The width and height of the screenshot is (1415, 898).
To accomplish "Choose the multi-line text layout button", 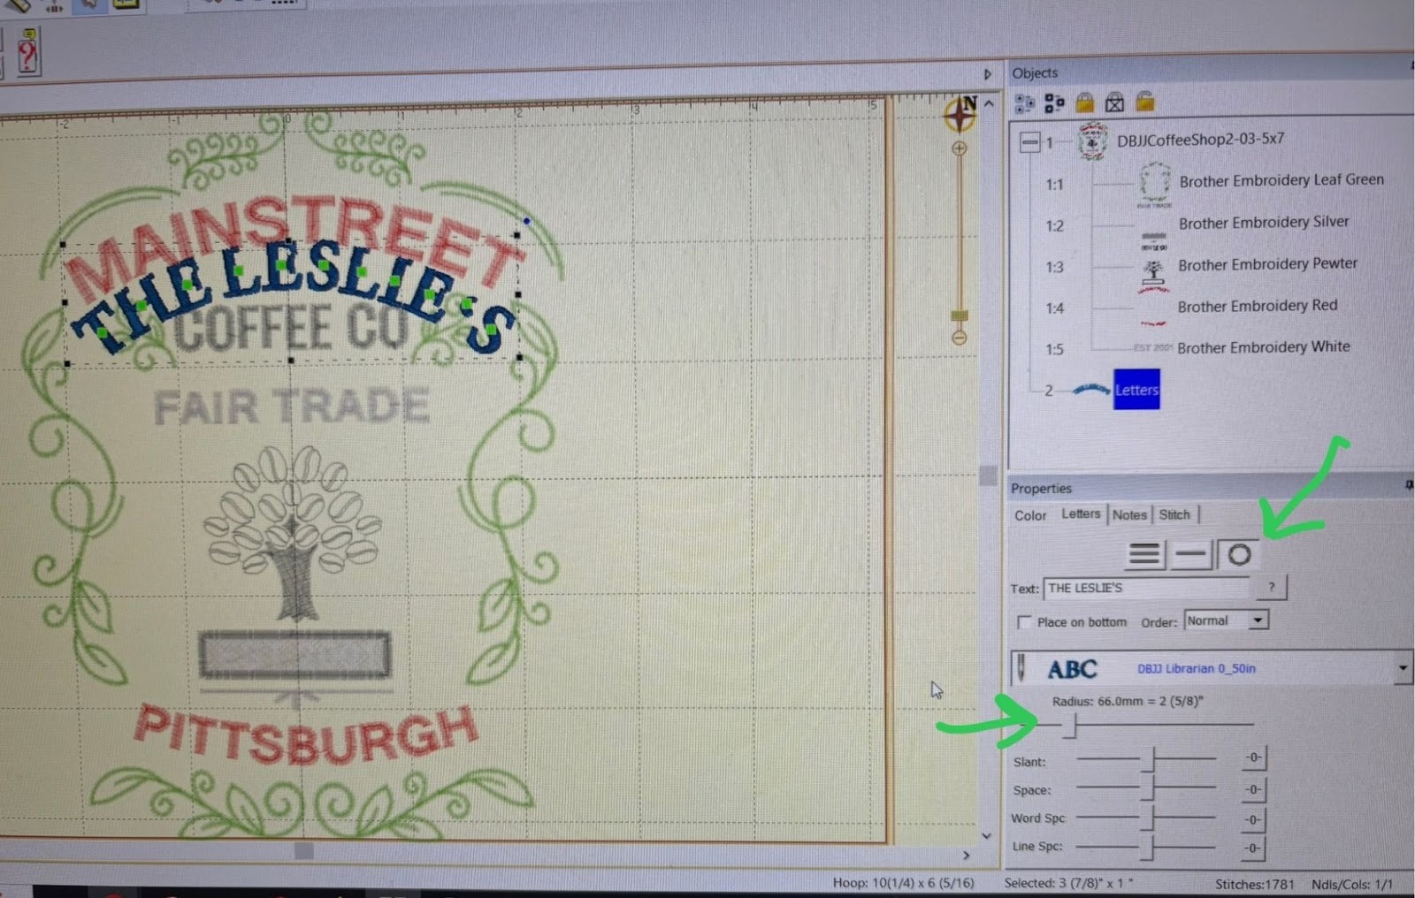I will pyautogui.click(x=1144, y=555).
